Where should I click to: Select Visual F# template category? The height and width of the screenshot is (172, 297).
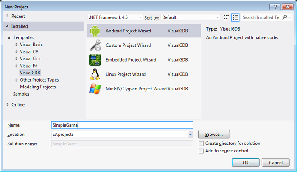click(29, 66)
